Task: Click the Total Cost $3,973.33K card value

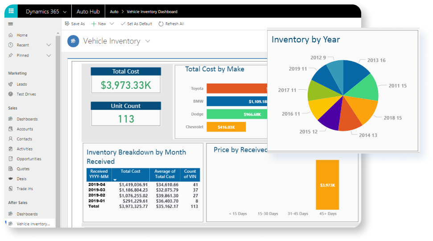Action: [x=126, y=85]
